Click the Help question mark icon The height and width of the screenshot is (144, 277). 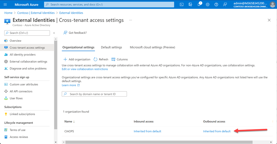click(x=216, y=5)
